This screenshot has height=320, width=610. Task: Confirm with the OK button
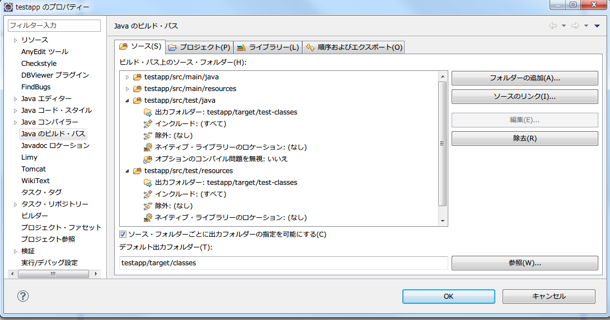pos(449,297)
